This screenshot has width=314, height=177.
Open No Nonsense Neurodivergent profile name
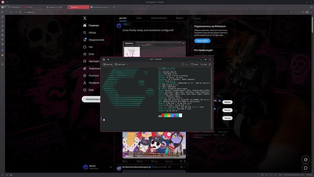click(x=135, y=167)
